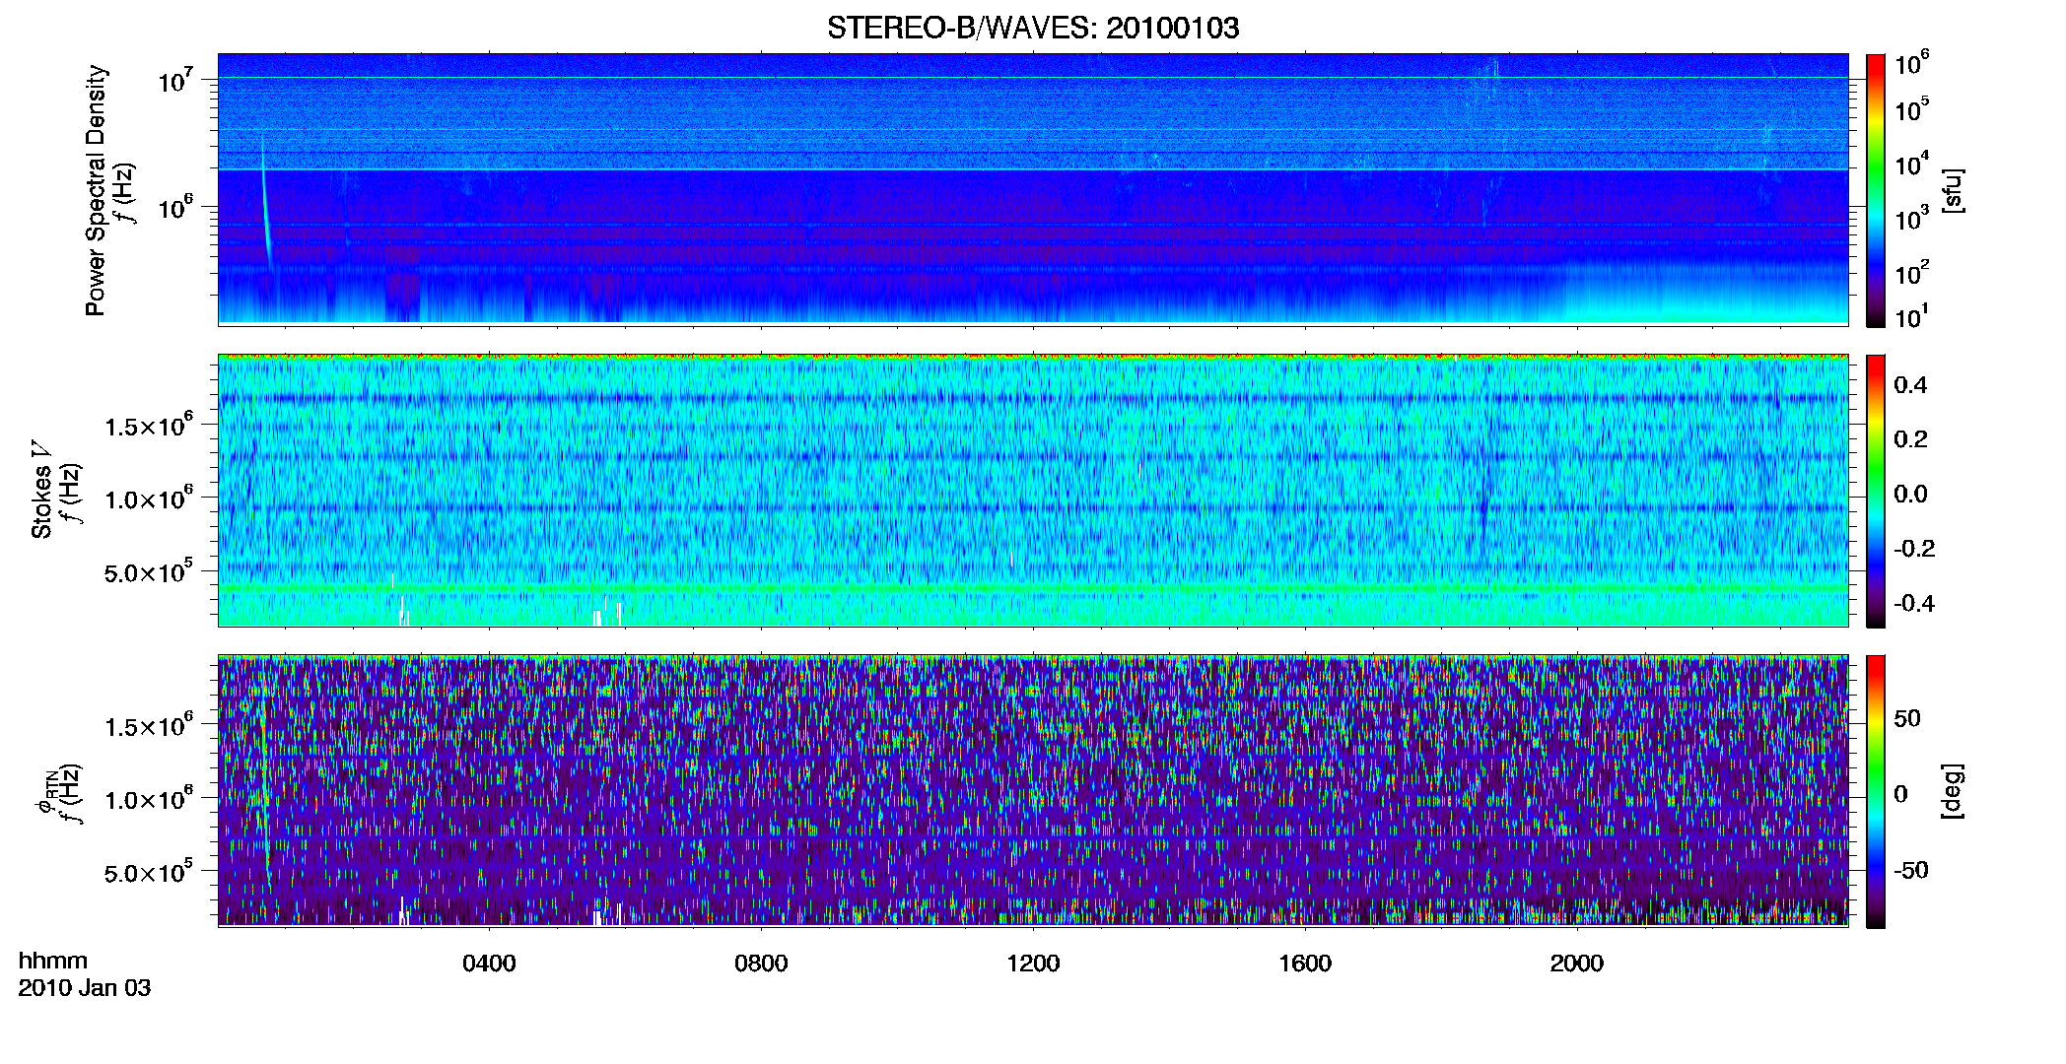The height and width of the screenshot is (1064, 2066).
Task: Click the plot title STEREO-B/WAVES: 20100103
Action: click(x=1033, y=28)
